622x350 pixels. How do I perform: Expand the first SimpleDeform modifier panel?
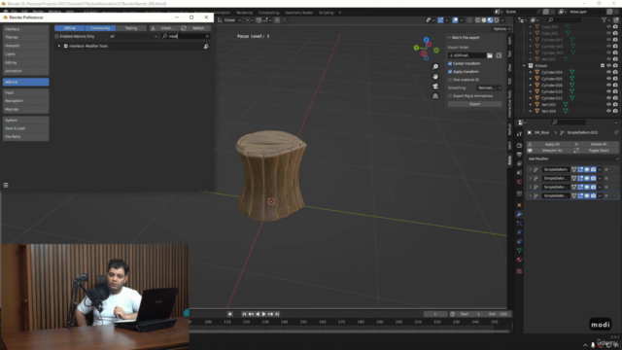tap(531, 169)
